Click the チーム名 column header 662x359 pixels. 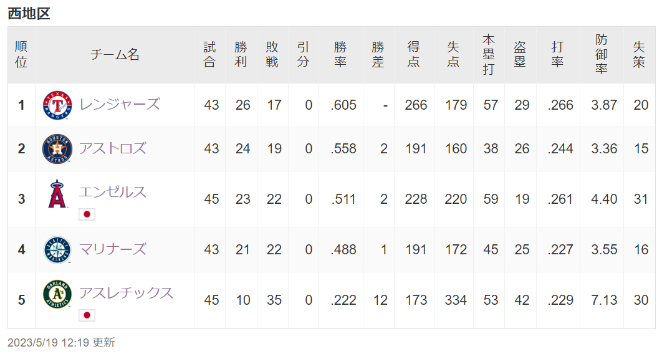[x=115, y=54]
